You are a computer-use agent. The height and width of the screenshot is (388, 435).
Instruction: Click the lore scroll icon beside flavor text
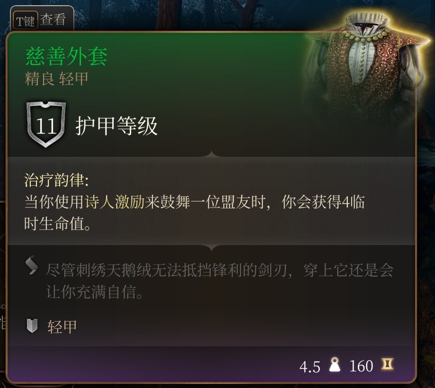pos(32,265)
